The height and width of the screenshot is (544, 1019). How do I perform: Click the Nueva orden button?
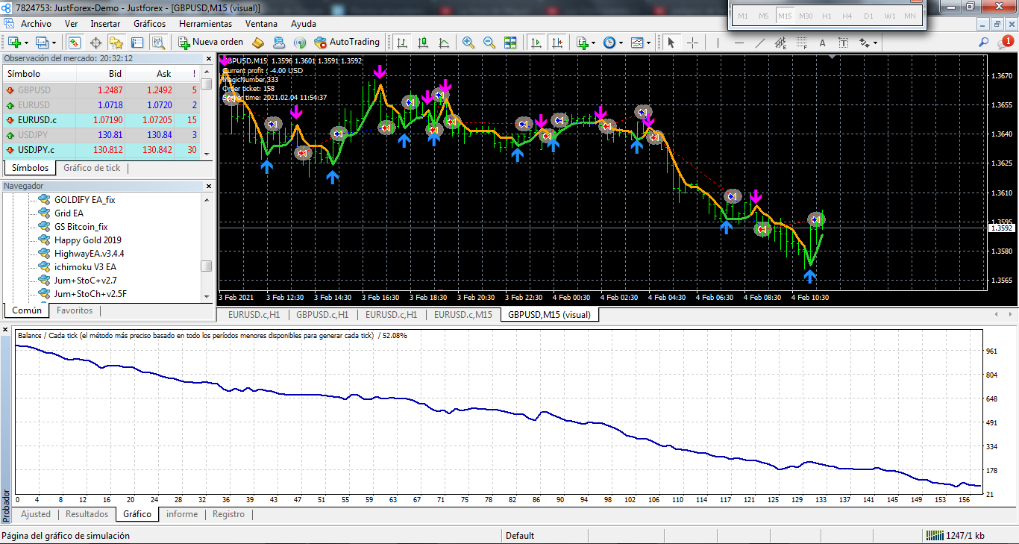[210, 43]
